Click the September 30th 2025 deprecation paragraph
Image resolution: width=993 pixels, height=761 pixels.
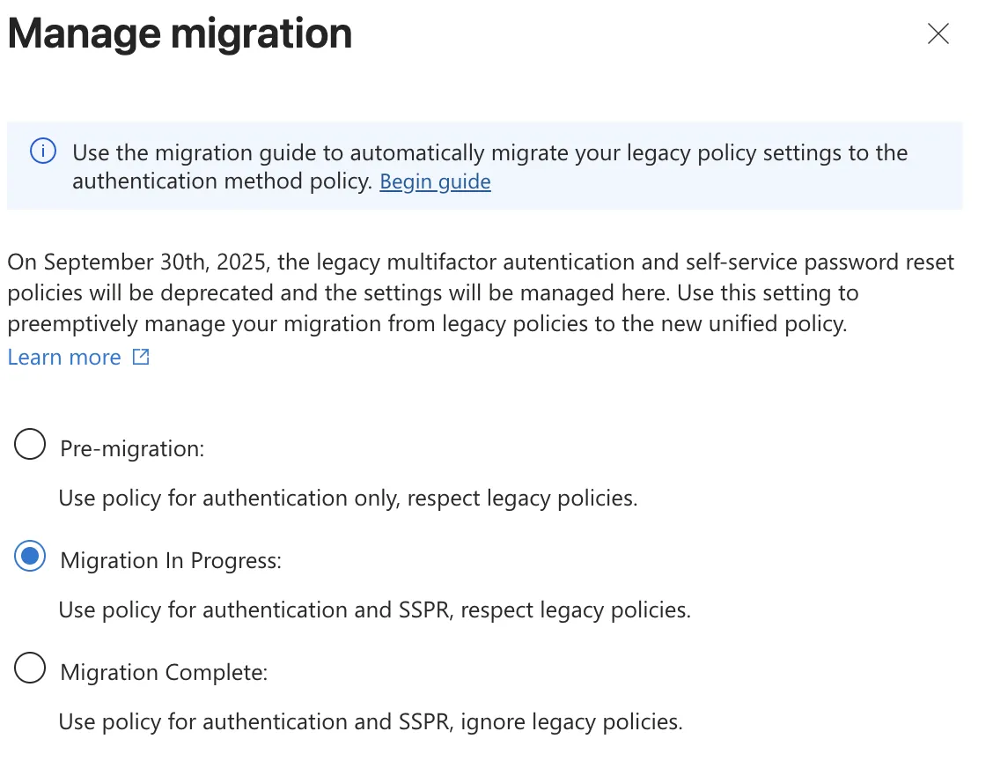(x=481, y=292)
